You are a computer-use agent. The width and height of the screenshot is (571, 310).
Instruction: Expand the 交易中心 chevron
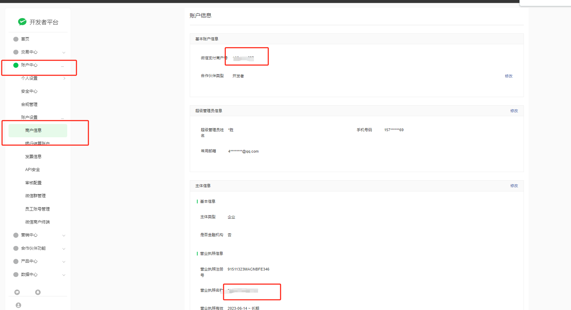pyautogui.click(x=64, y=52)
